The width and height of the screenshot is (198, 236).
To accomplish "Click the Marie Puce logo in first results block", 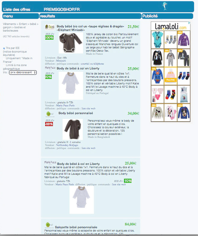I will pyautogui.click(x=50, y=68).
